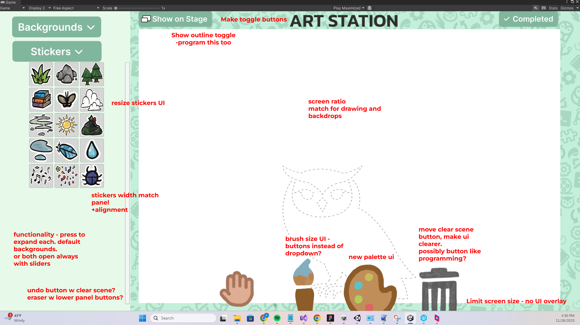The image size is (580, 325).
Task: Pick the teal color on the palette
Action: click(358, 285)
